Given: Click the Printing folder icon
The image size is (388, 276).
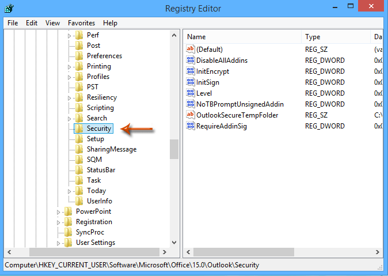Looking at the screenshot, I should coord(79,66).
